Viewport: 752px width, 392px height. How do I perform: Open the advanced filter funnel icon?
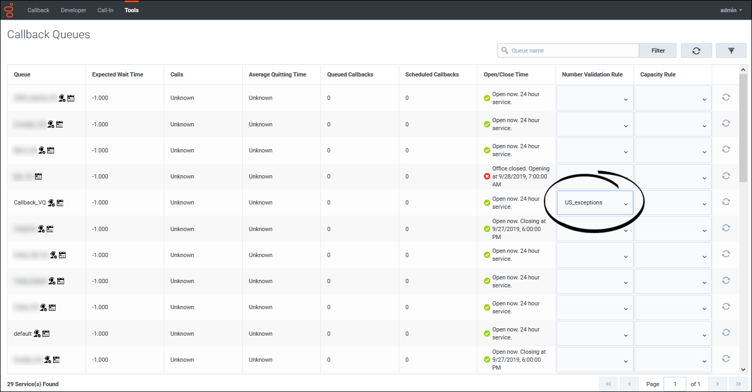coord(731,50)
